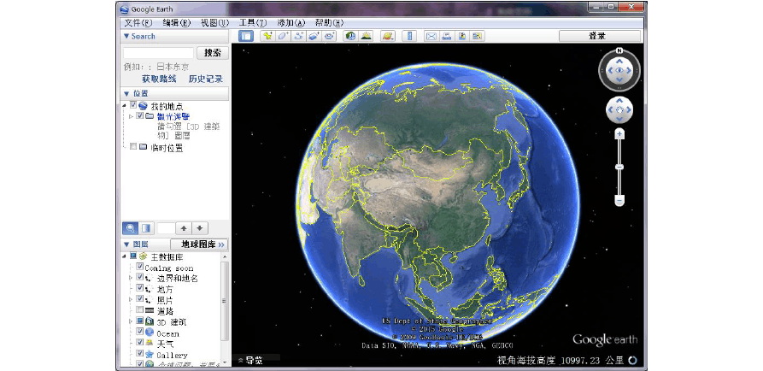Screen dimensions: 763x371
Task: Collapse the 我的地点 tree node
Action: [x=125, y=105]
